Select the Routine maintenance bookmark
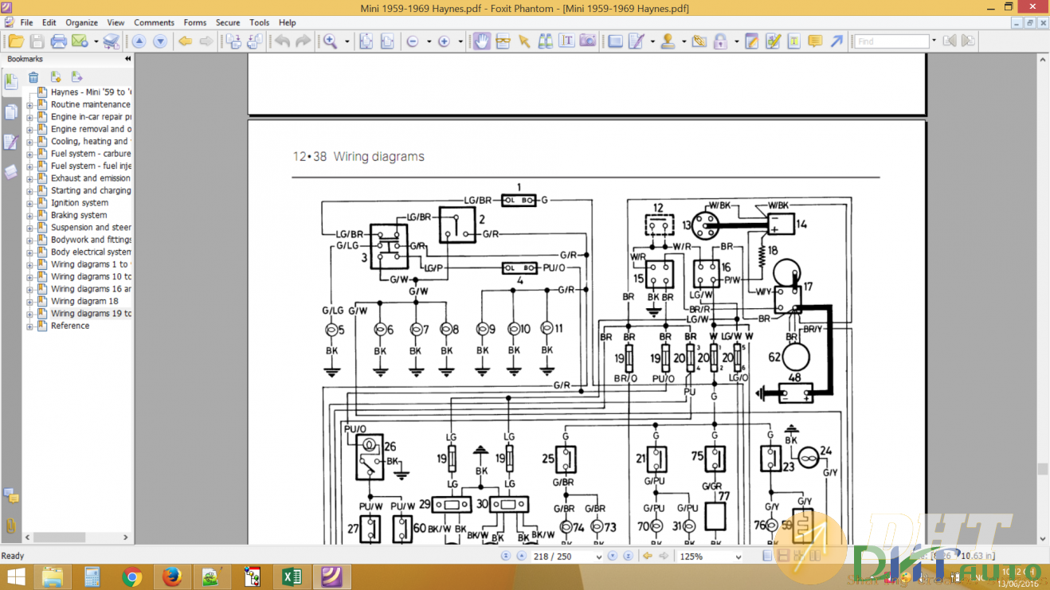 click(x=91, y=104)
